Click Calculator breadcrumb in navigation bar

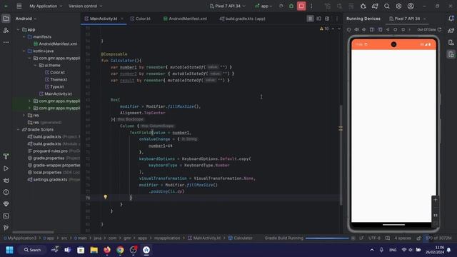(x=241, y=238)
